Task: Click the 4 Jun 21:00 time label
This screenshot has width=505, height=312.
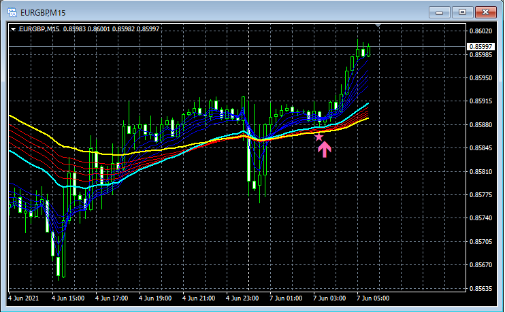Action: (199, 298)
